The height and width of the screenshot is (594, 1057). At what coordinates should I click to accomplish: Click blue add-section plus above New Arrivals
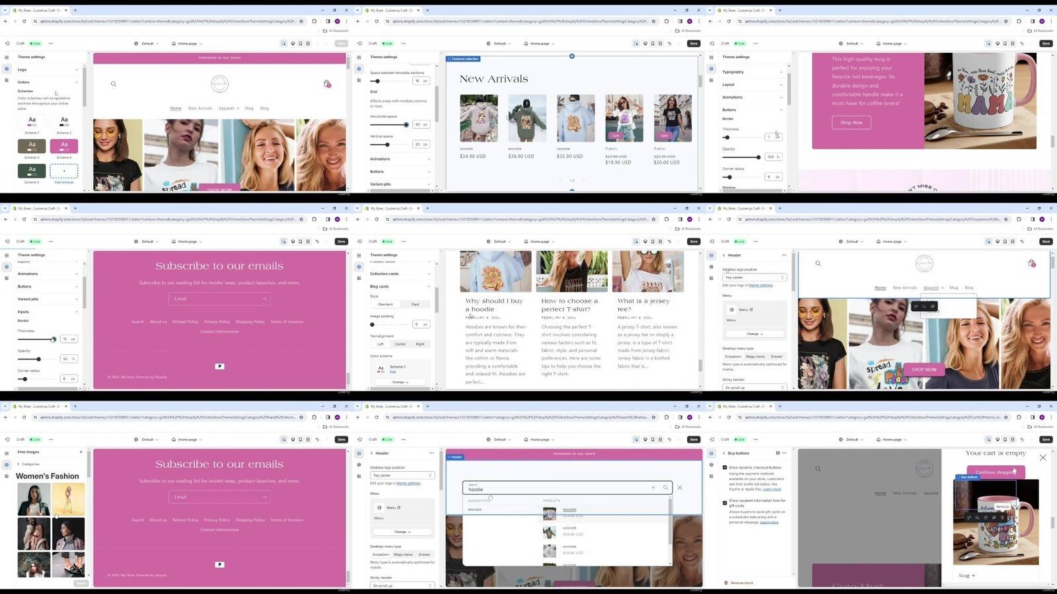(572, 56)
